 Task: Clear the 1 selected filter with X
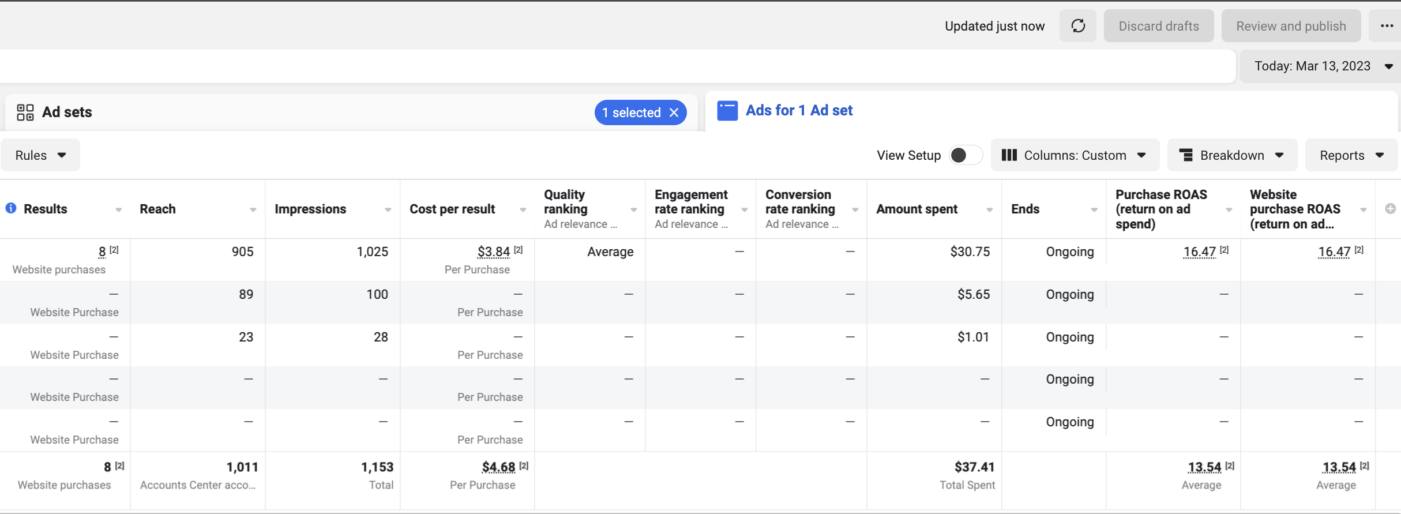pyautogui.click(x=674, y=112)
